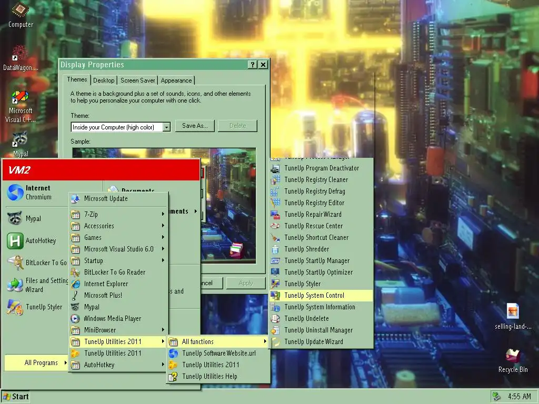Viewport: 539px width, 404px height.
Task: Run TuneUp Update Wizard
Action: (x=321, y=342)
